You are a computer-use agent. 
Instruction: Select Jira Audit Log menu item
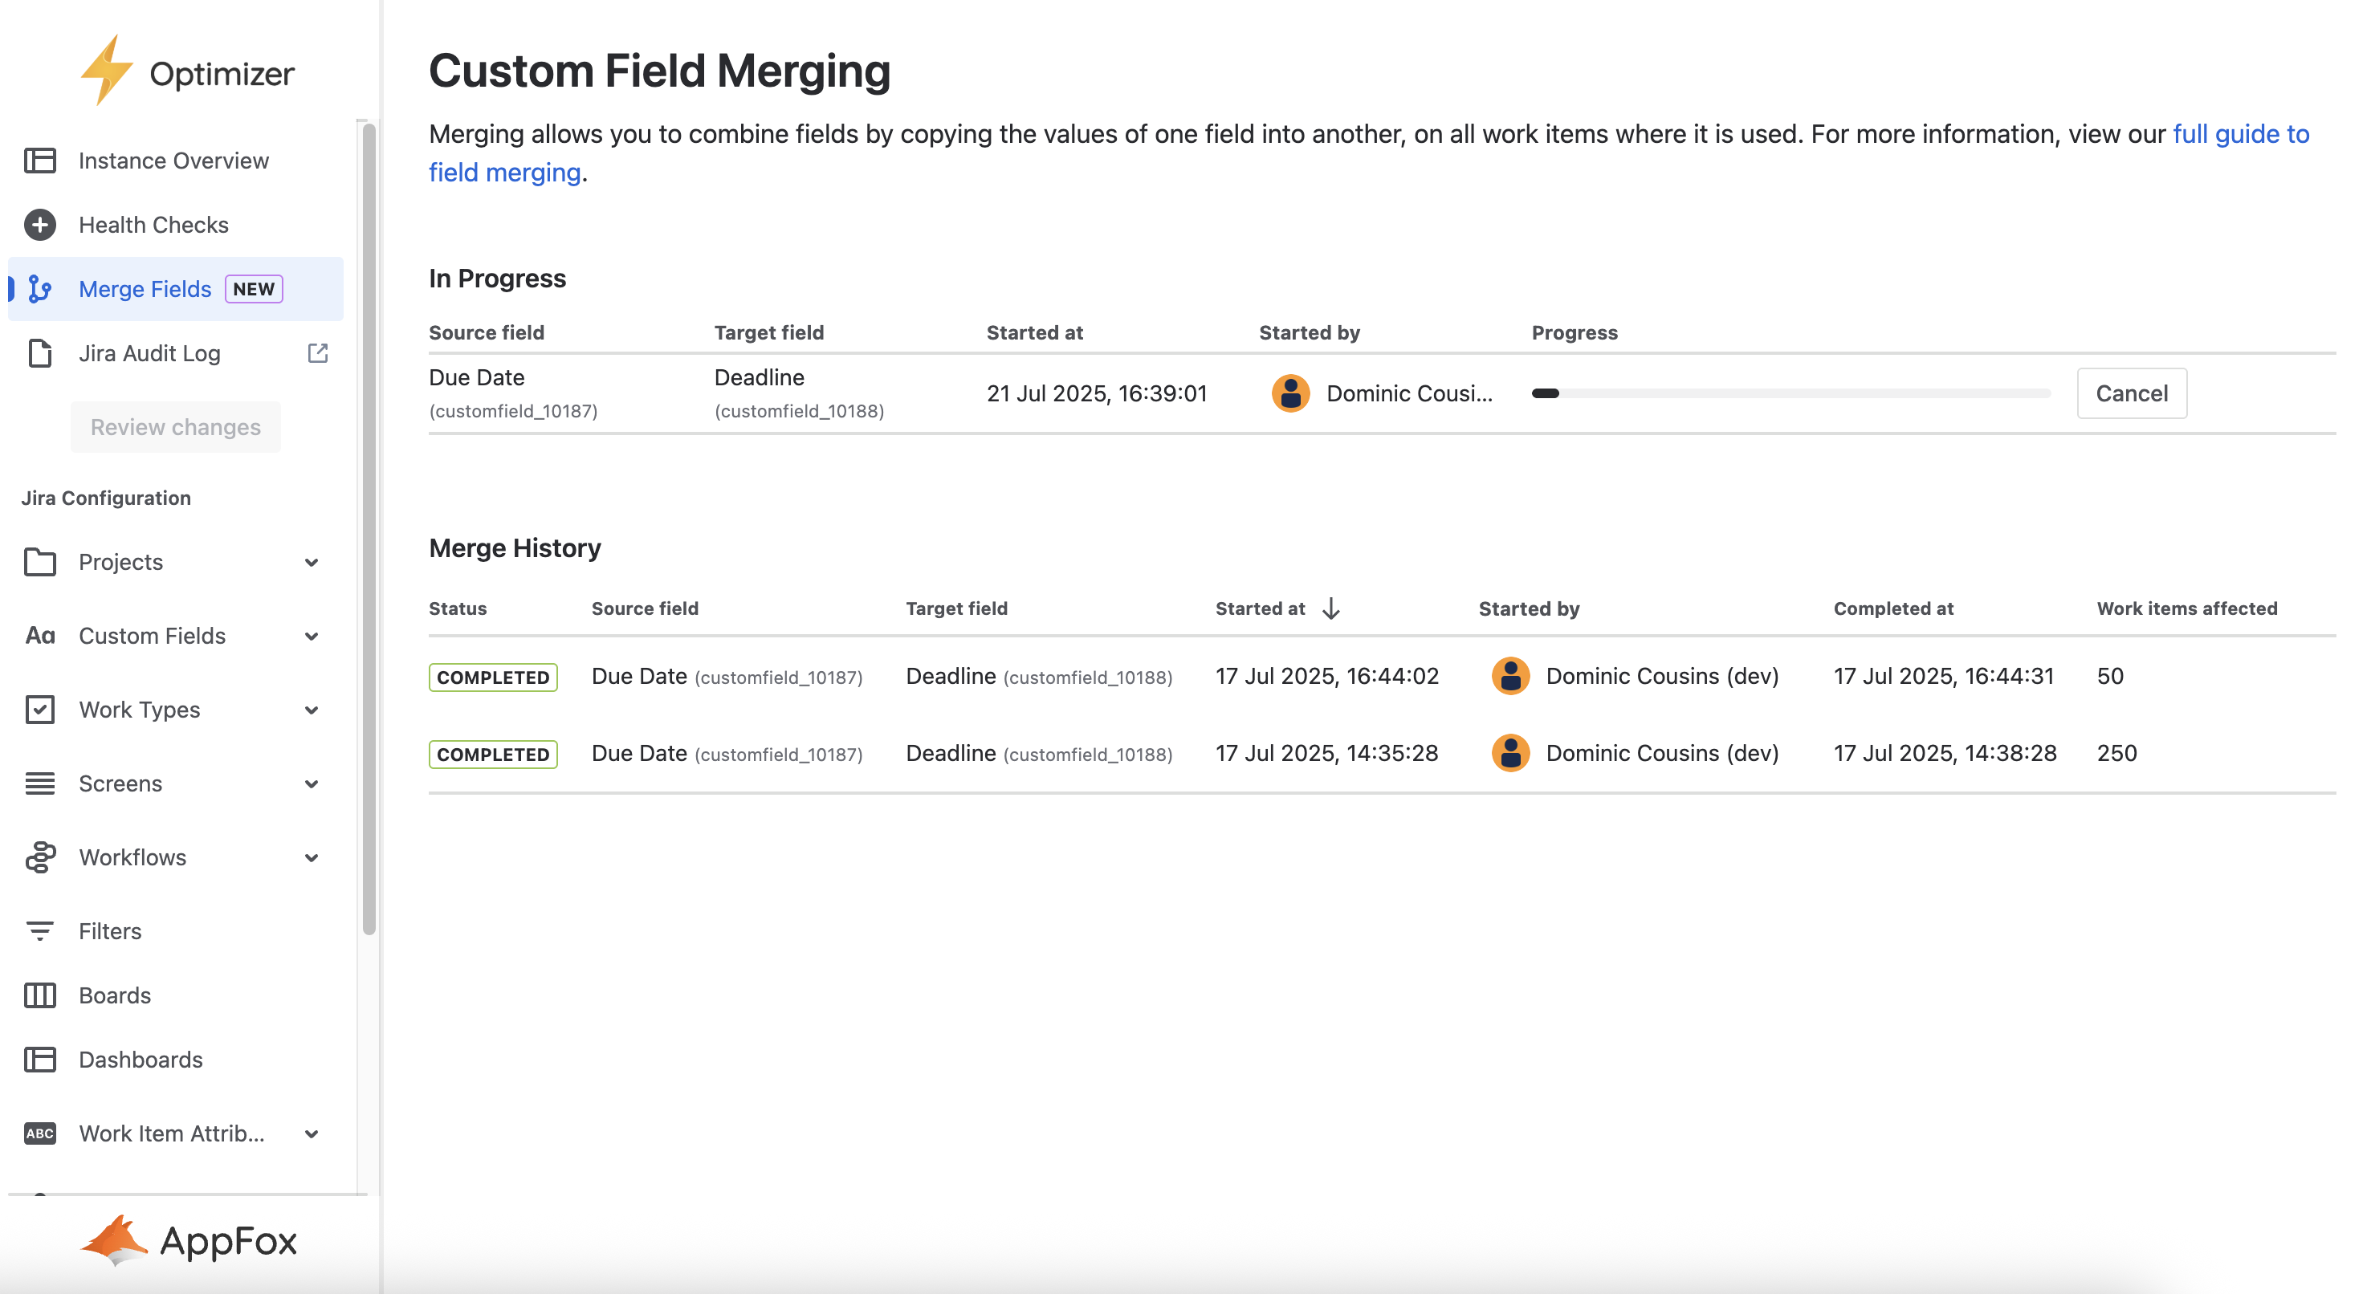[x=149, y=353]
